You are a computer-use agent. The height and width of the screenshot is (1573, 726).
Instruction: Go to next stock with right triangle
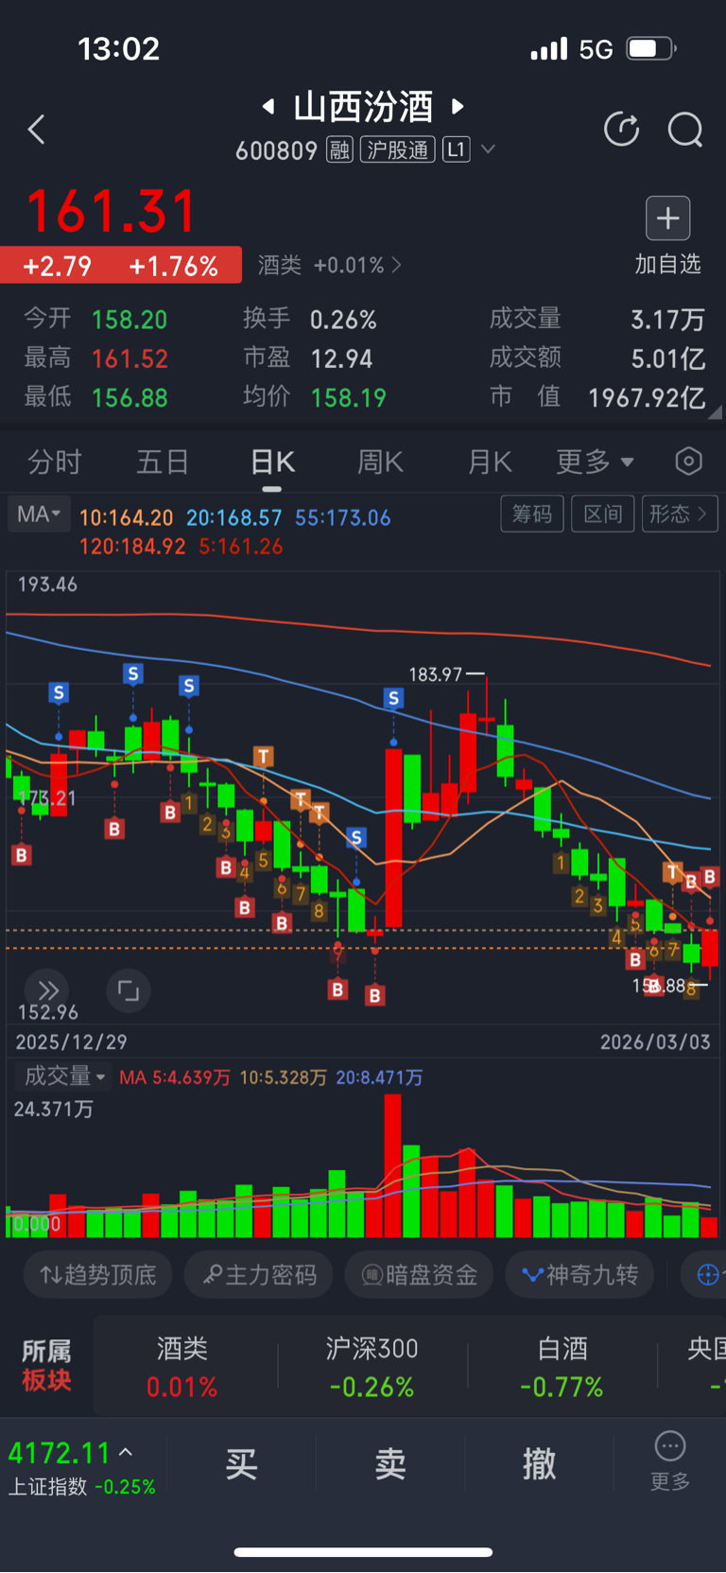click(458, 106)
